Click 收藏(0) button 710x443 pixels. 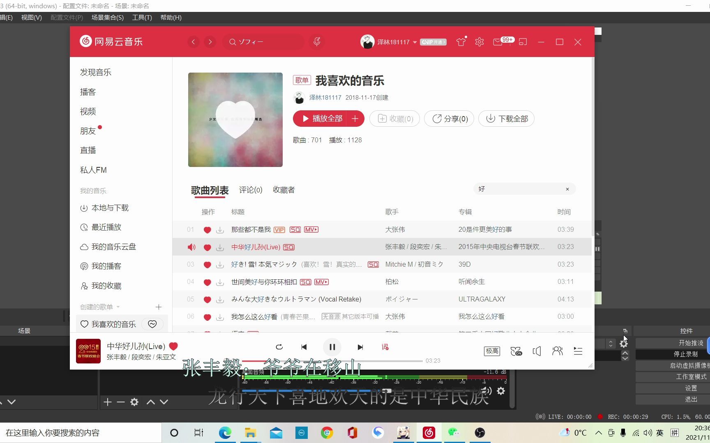pos(394,119)
